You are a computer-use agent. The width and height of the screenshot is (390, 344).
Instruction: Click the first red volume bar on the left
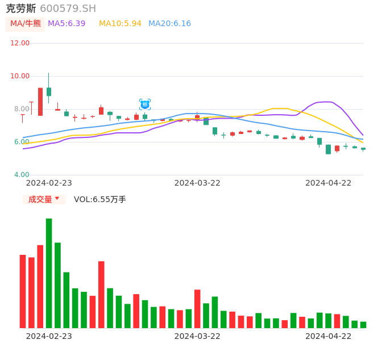point(23,291)
